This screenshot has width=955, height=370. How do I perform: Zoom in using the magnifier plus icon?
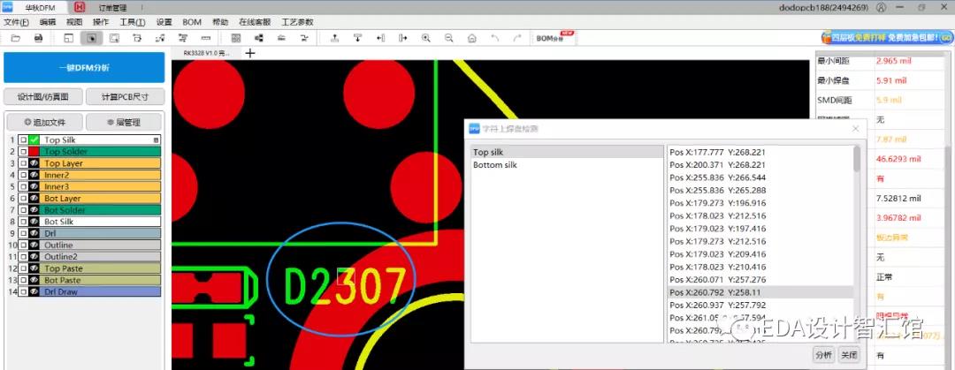coord(425,38)
